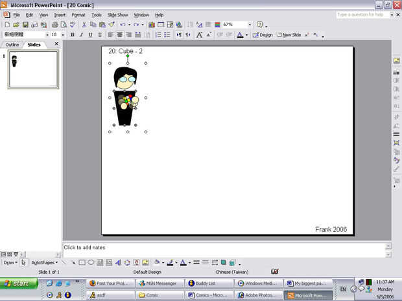Align text left
The width and height of the screenshot is (402, 301).
click(x=110, y=35)
